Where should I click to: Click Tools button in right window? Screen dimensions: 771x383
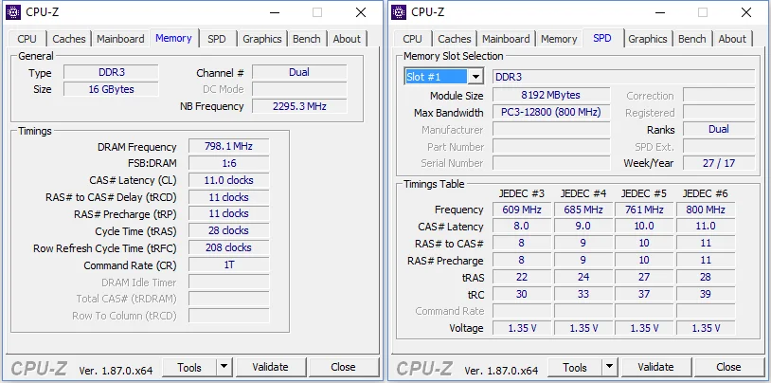click(575, 367)
